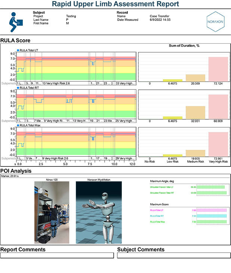Viewport: 231px width, 273px height.
Task: Select the 72.124 Very High Risk bar
Action: coord(218,69)
